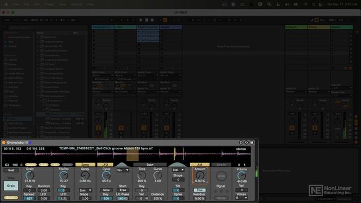Click the FilePos knob
This screenshot has width=361, height=203.
pos(64,175)
